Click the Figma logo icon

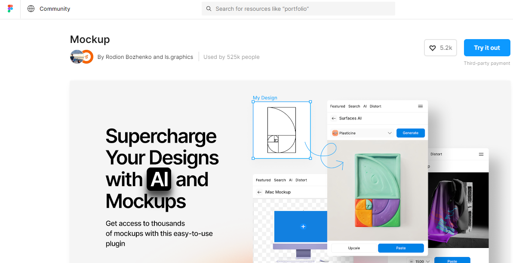pyautogui.click(x=10, y=9)
